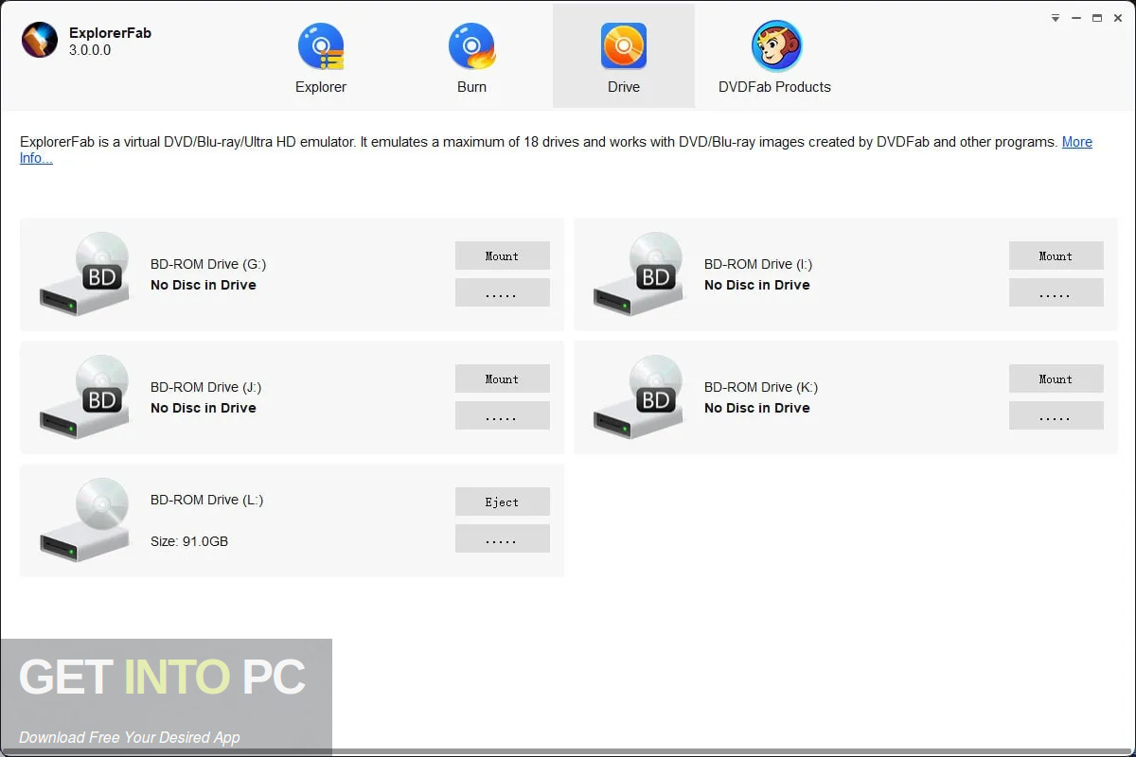This screenshot has width=1136, height=757.
Task: Click the 'BD-ROM Drive (G:)' label
Action: point(208,264)
